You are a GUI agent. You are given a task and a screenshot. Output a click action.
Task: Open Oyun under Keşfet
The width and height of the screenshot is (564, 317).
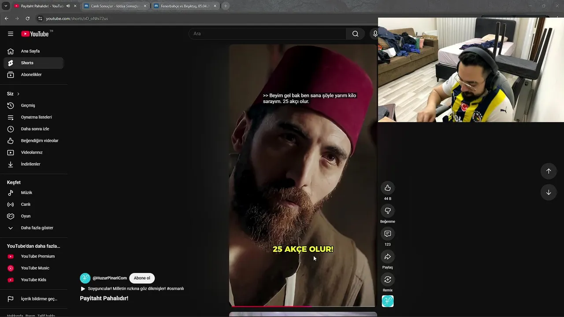33,216
